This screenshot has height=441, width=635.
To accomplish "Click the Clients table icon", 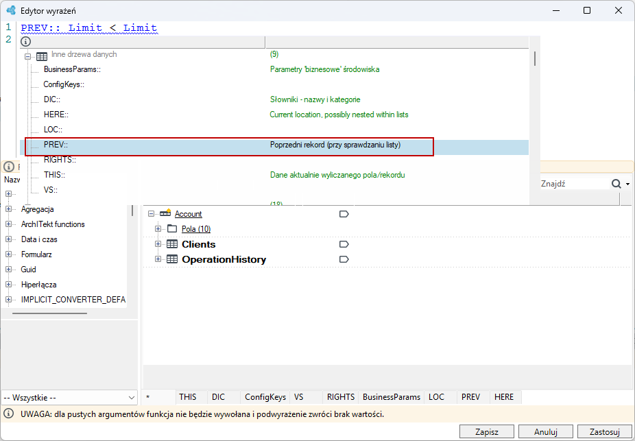I will (172, 244).
